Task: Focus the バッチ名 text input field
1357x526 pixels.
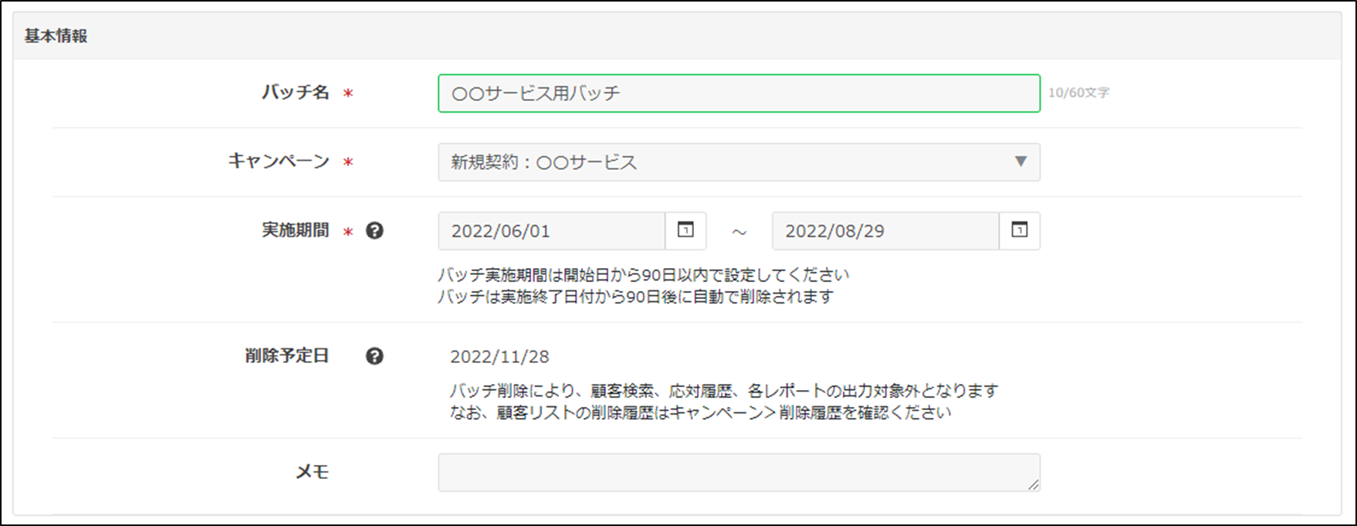Action: click(738, 93)
